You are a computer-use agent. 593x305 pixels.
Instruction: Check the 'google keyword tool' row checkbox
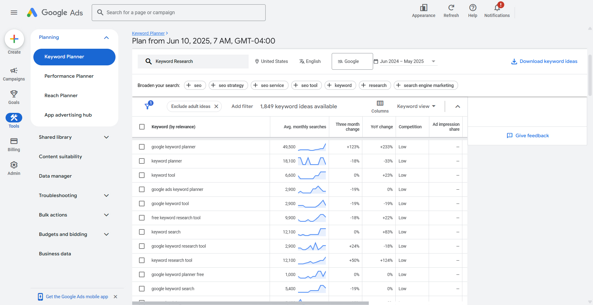click(x=142, y=204)
